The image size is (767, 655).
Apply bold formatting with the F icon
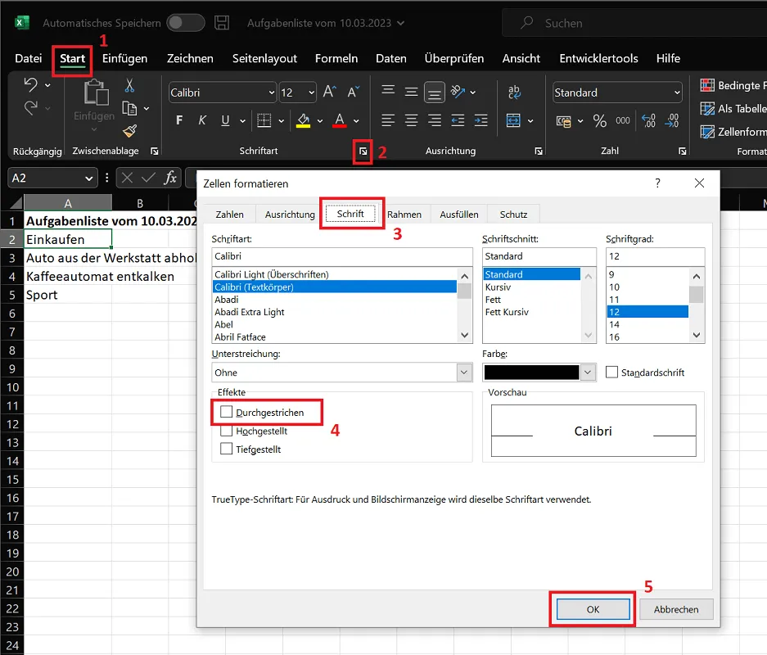tap(178, 120)
